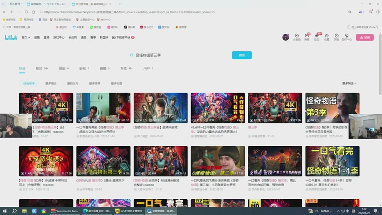Viewport: 382px width, 215px height.
Task: Select the 影视 search tab
Action: click(85, 68)
